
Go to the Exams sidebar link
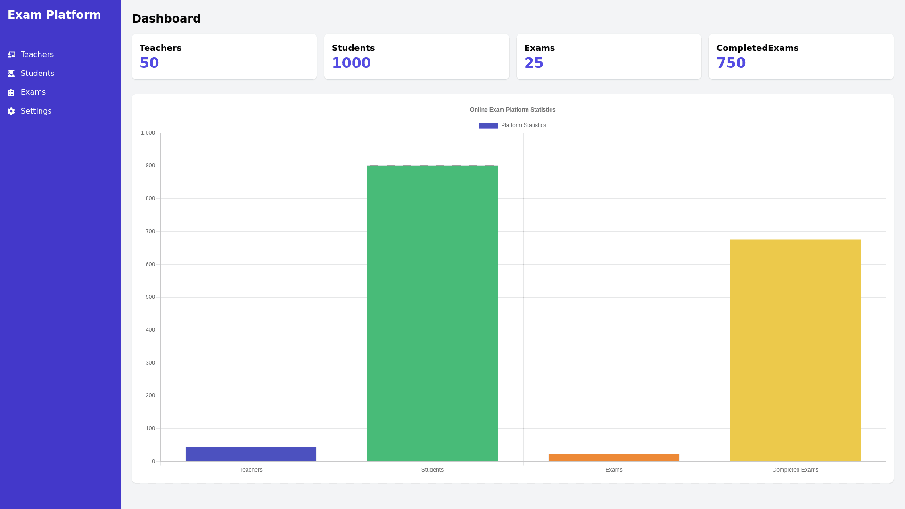[33, 92]
